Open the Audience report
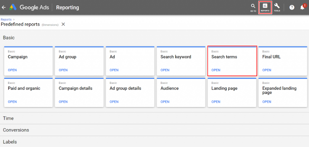309x147 pixels. [x=165, y=102]
